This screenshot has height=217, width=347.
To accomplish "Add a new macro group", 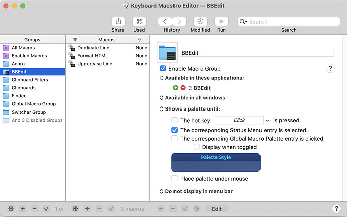I will pos(23,209).
